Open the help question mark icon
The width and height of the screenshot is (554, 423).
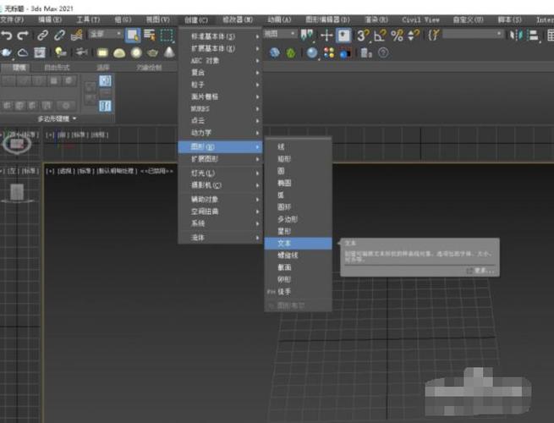[x=384, y=52]
